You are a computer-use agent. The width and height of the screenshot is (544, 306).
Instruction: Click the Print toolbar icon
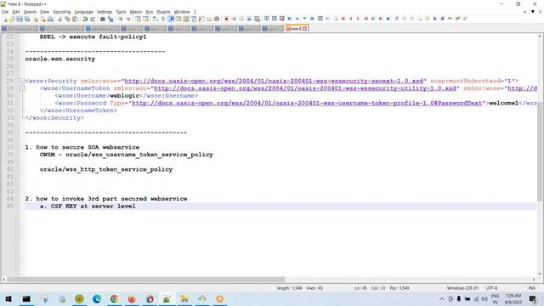click(50, 19)
